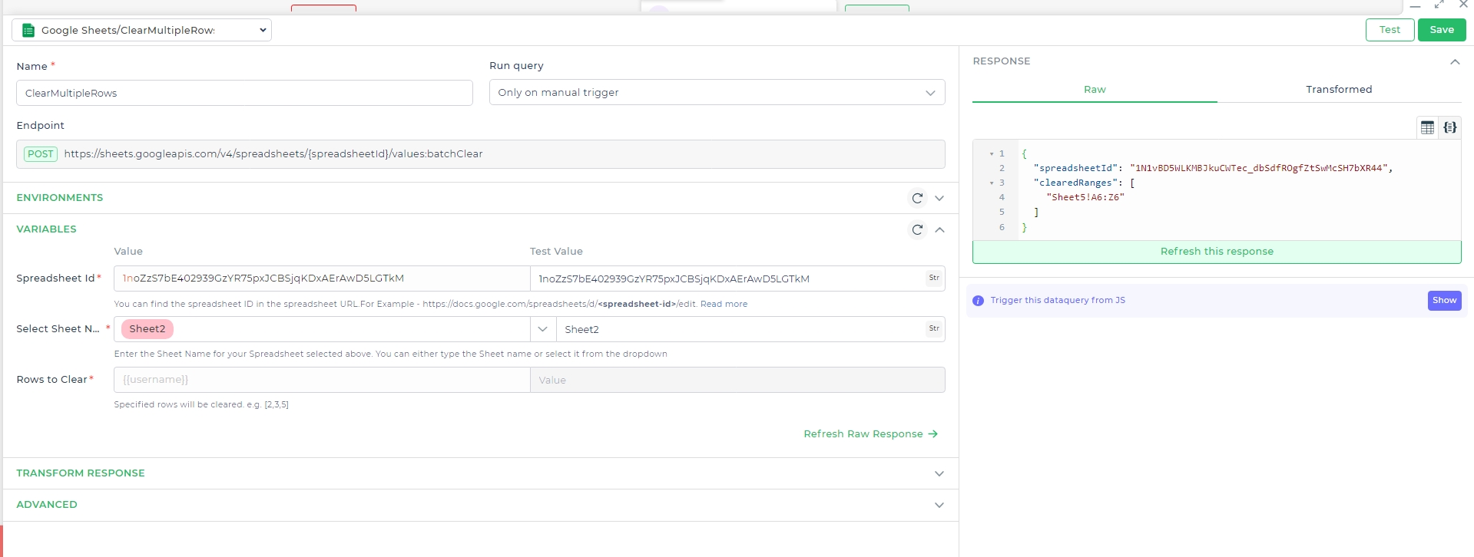
Task: Toggle Str type badge for Sheet name test value
Action: (x=934, y=328)
